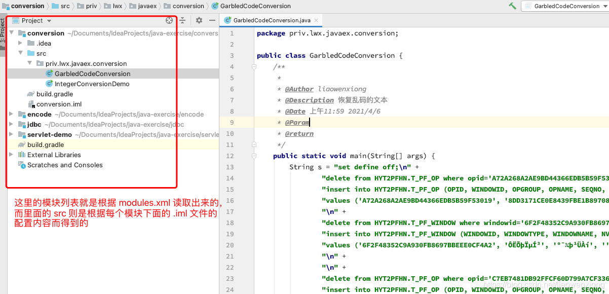
Task: Click Javadoc end fold marker at line 11
Action: click(x=254, y=144)
